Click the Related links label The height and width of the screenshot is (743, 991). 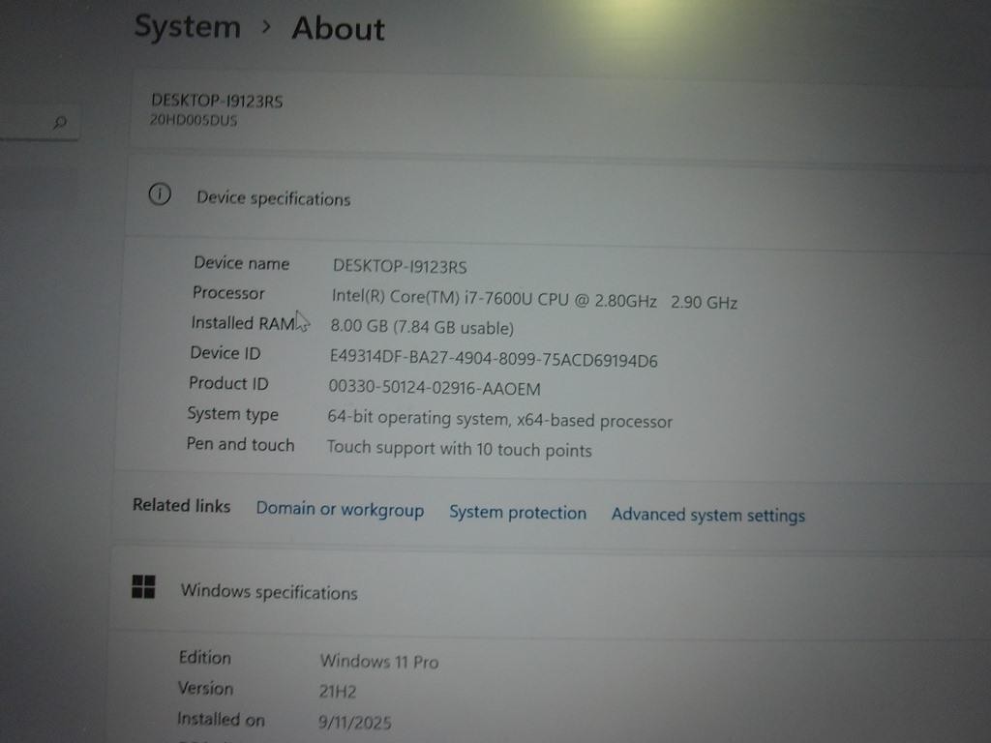[x=181, y=505]
